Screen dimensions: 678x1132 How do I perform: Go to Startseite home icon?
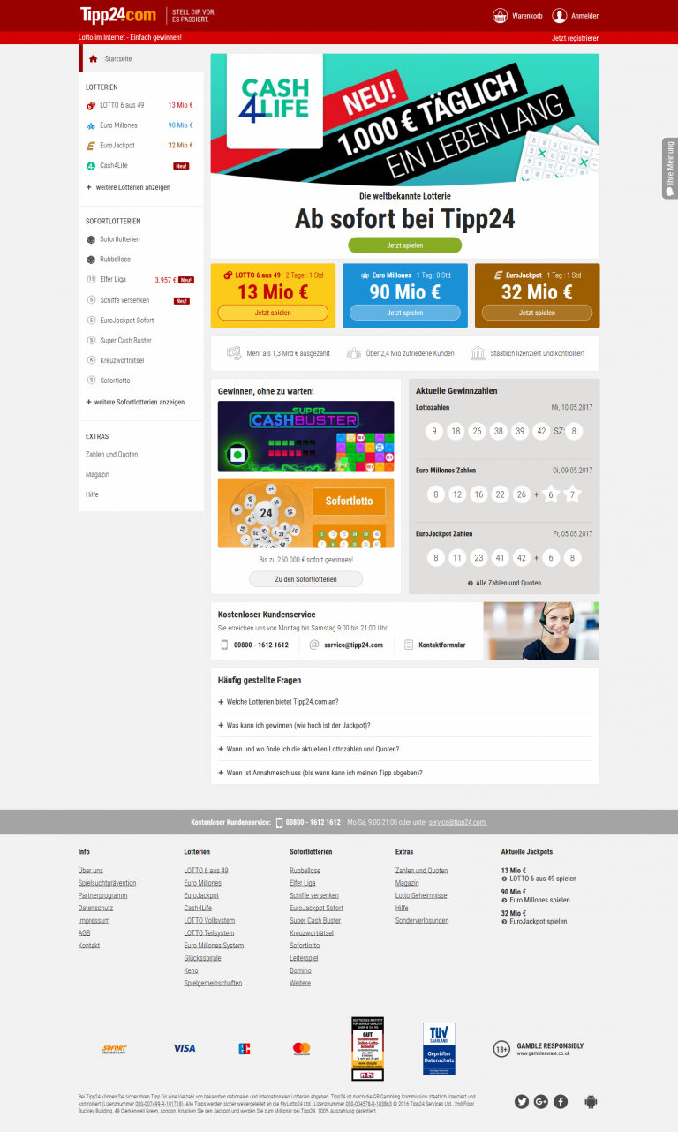pyautogui.click(x=93, y=58)
